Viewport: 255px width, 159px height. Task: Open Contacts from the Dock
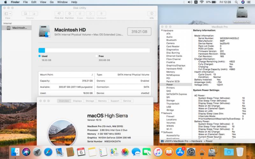[x=70, y=152]
